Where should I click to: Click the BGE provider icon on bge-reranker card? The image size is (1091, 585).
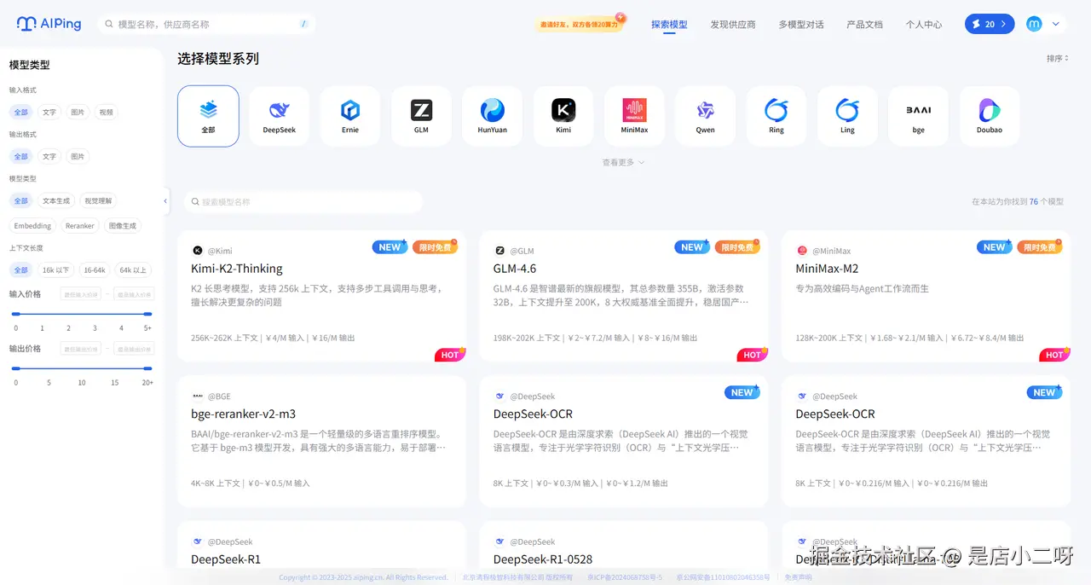[x=198, y=396]
